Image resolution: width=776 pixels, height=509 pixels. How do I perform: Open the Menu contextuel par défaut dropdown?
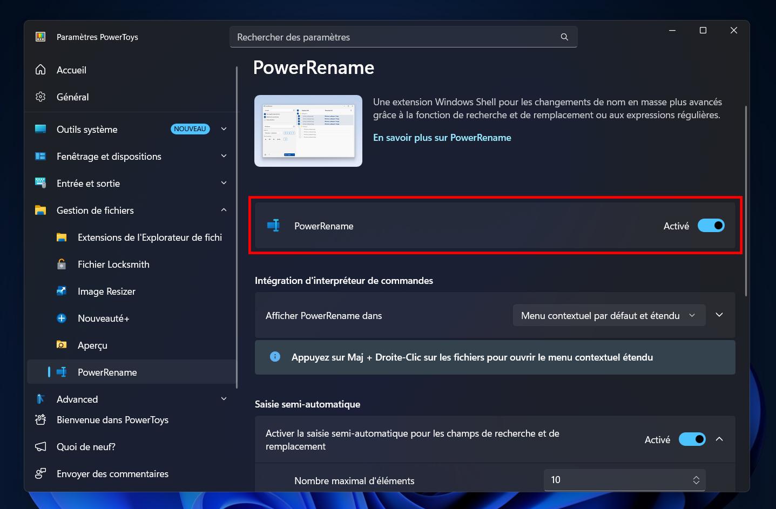[x=609, y=315]
